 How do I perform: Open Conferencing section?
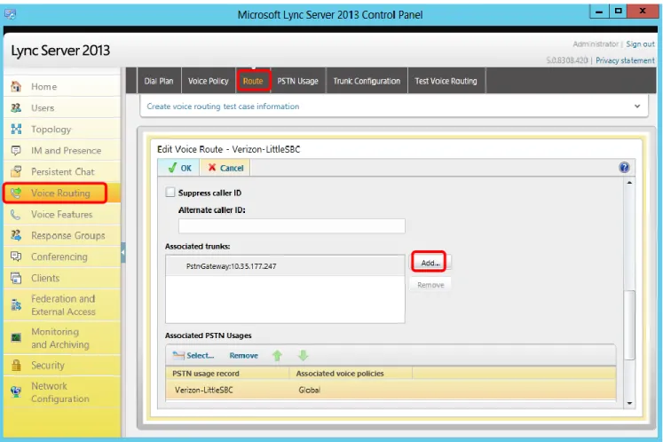[62, 257]
